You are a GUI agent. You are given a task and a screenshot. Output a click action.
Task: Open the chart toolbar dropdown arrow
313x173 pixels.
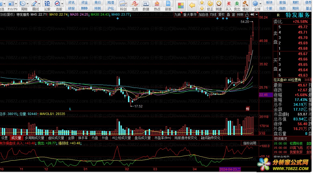pyautogui.click(x=257, y=15)
